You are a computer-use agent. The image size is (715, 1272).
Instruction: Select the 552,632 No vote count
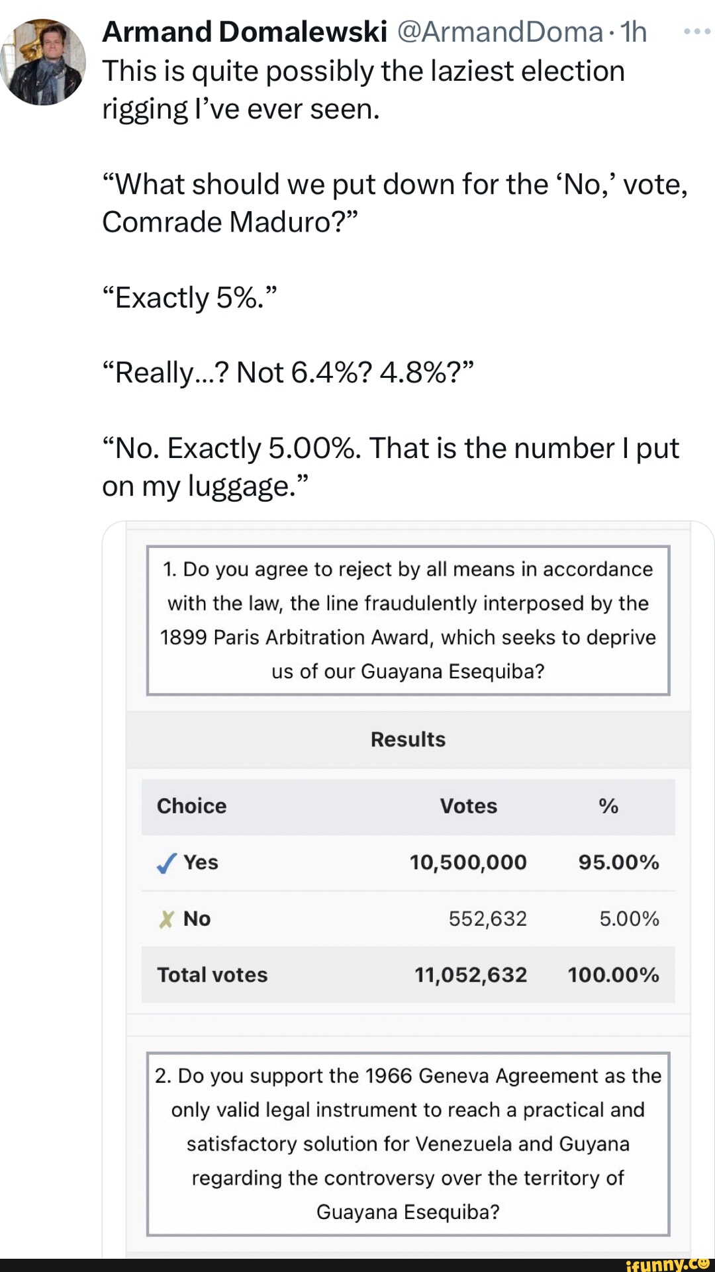[487, 919]
